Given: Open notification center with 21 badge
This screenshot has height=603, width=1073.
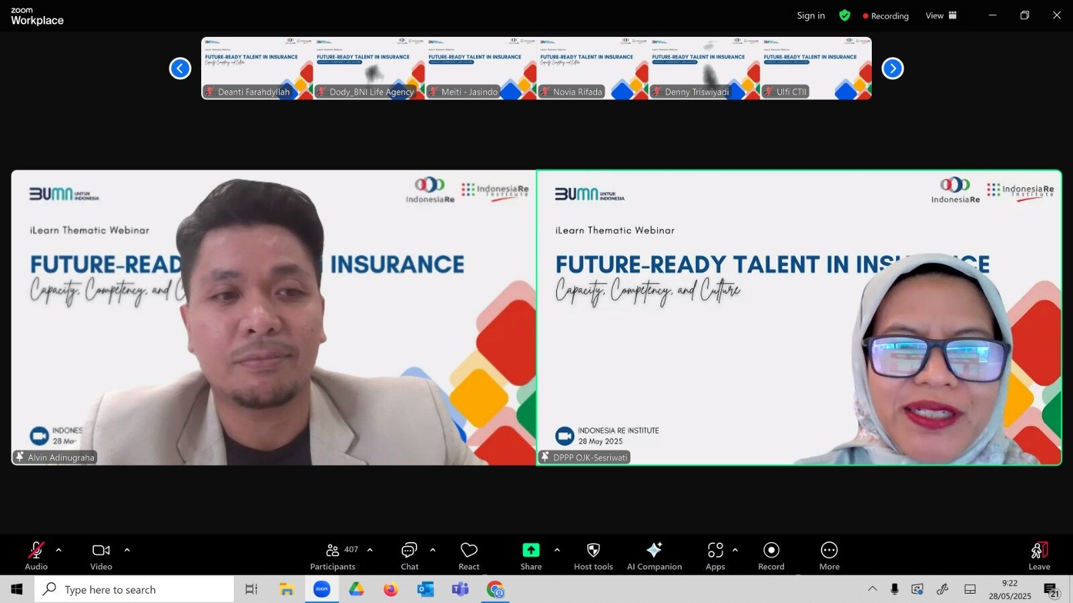Looking at the screenshot, I should (x=1051, y=590).
